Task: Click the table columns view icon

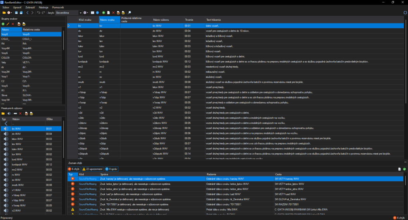Action: 92,12
